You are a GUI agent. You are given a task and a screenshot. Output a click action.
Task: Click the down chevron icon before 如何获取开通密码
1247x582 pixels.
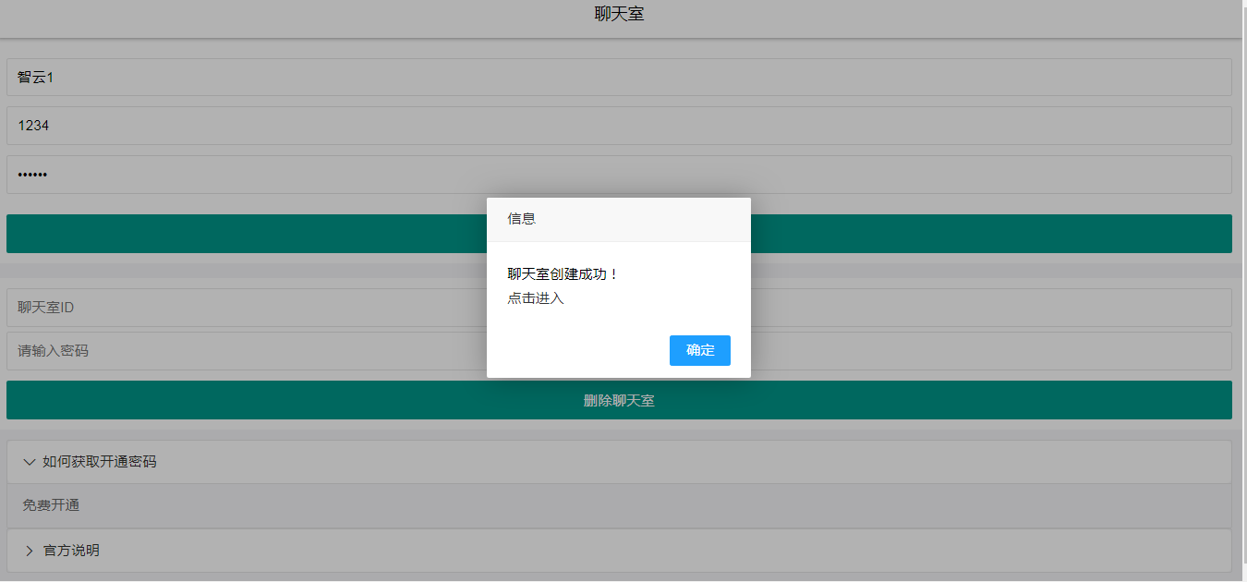pos(29,462)
